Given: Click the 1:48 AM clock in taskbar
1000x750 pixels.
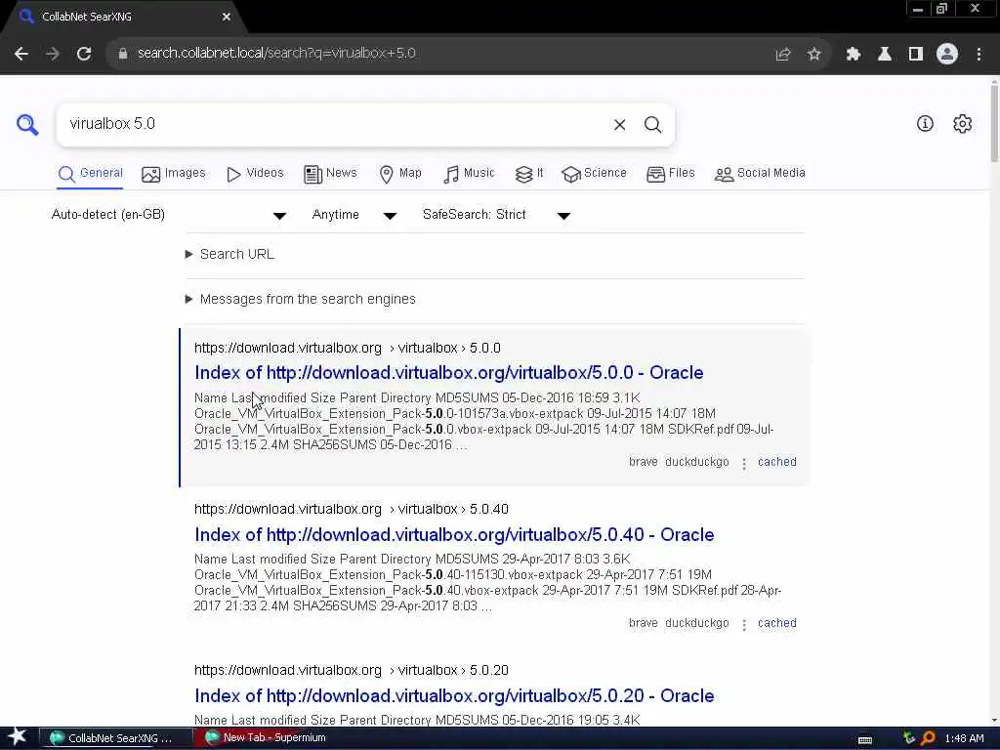Looking at the screenshot, I should [x=964, y=738].
